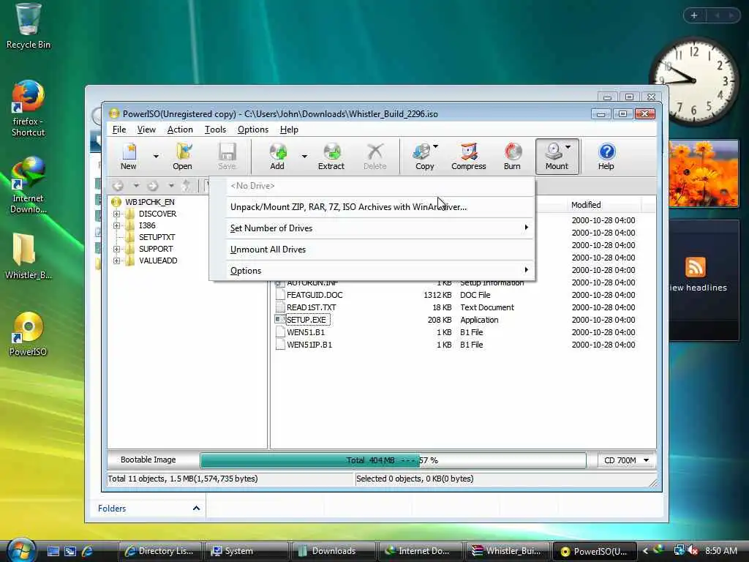
Task: Open the Internet Download Manager desktop icon
Action: (x=29, y=185)
